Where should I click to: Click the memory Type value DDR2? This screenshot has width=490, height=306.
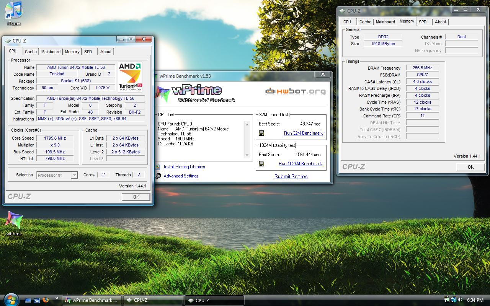(383, 37)
